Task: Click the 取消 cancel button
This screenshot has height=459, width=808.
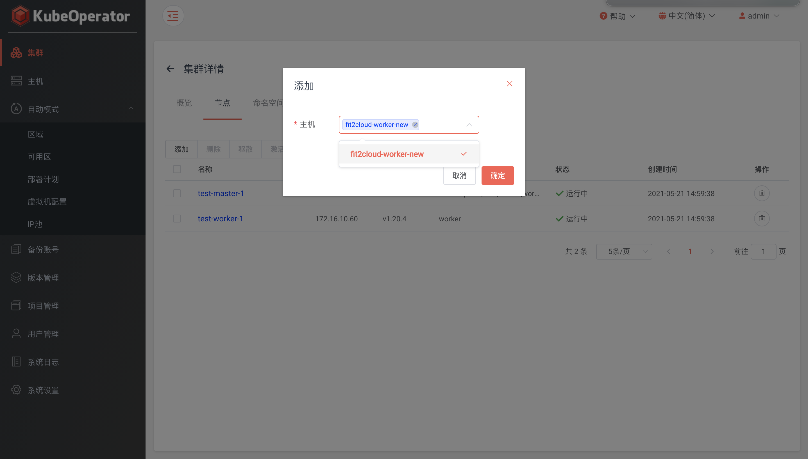Action: pyautogui.click(x=459, y=176)
